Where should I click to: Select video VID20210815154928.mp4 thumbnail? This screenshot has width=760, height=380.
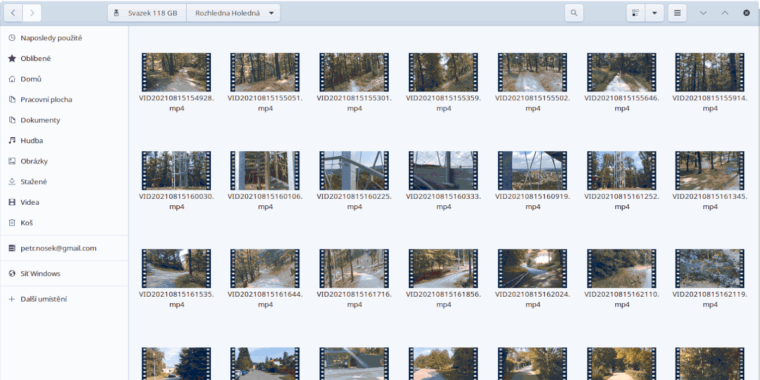pyautogui.click(x=176, y=72)
